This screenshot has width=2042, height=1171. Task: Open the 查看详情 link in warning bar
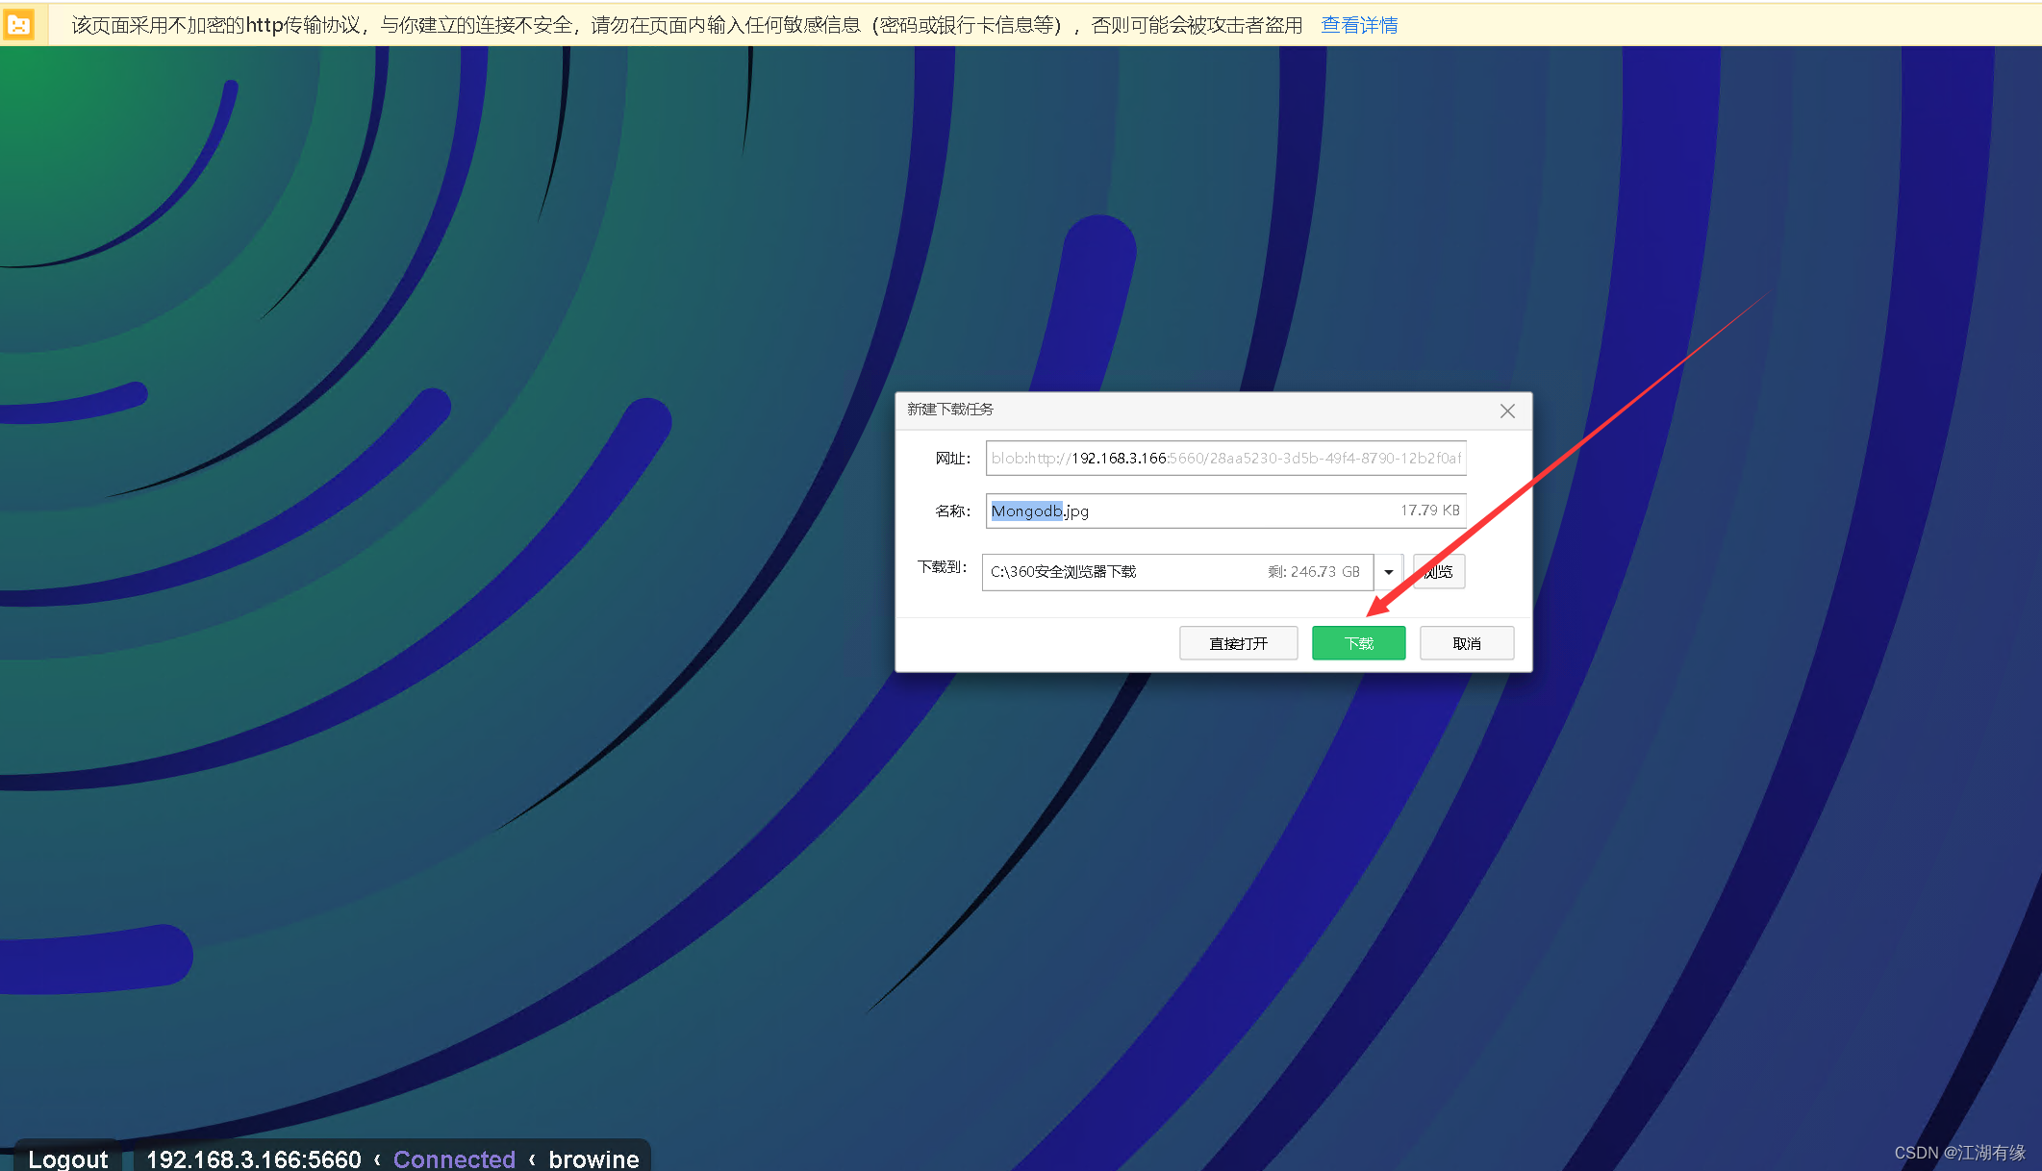pyautogui.click(x=1358, y=25)
